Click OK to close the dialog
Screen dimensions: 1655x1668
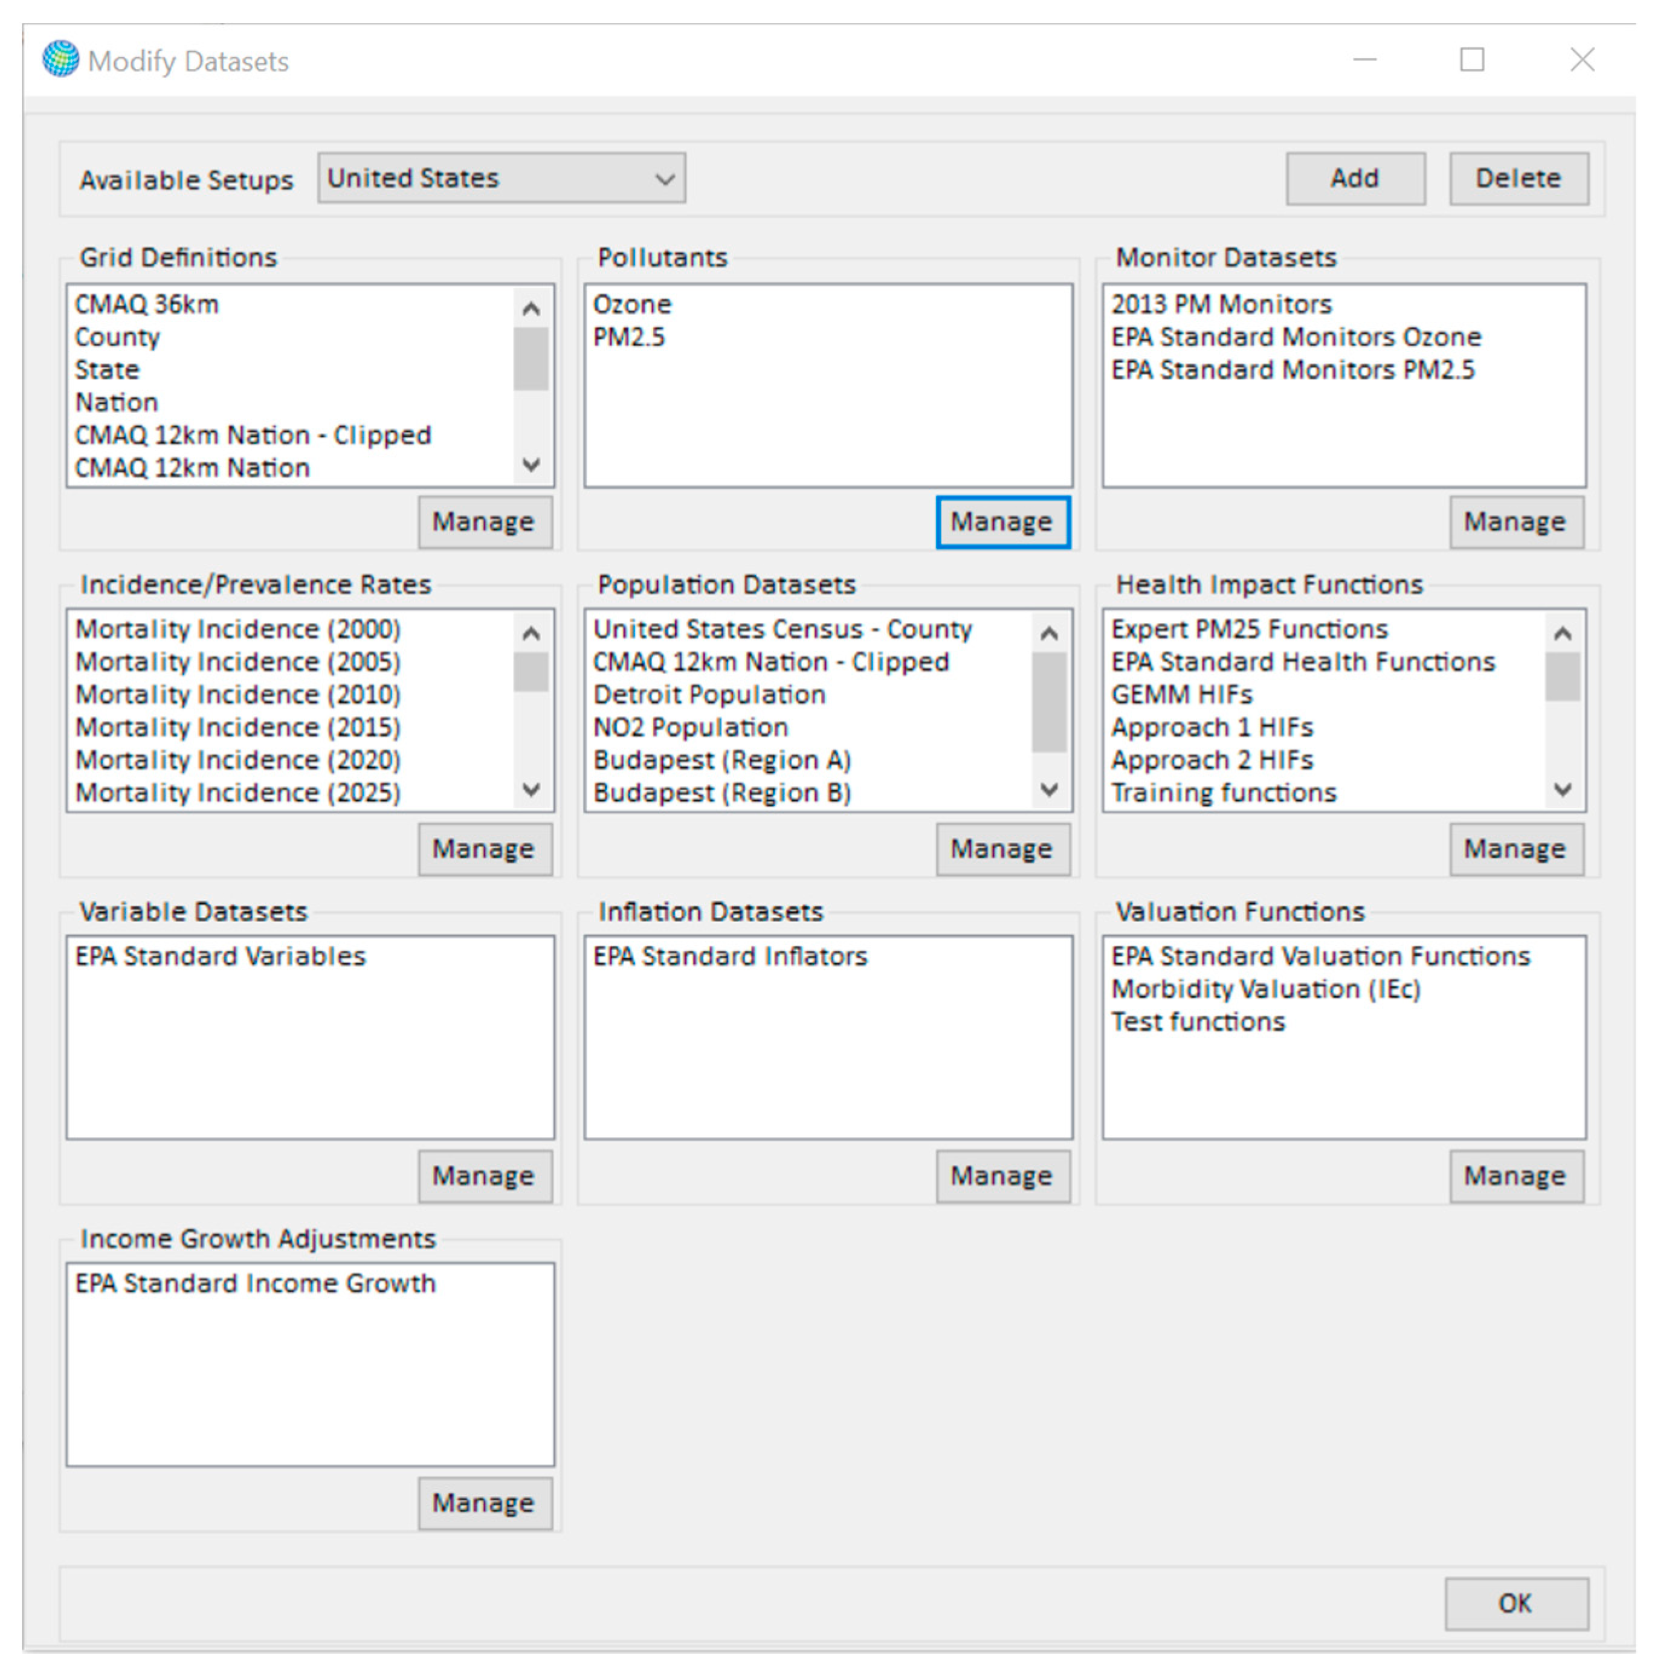click(1516, 1603)
